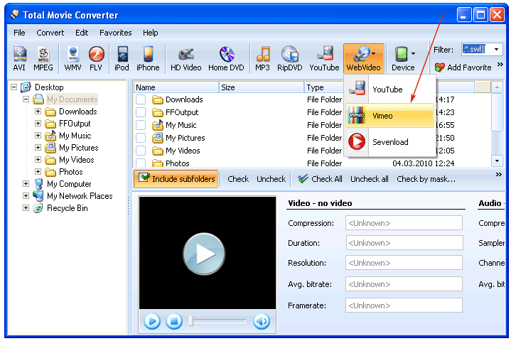Open the Edit menu
The height and width of the screenshot is (341, 511).
(82, 33)
